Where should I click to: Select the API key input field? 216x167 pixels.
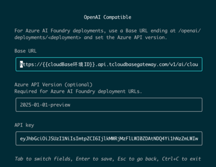109,138
